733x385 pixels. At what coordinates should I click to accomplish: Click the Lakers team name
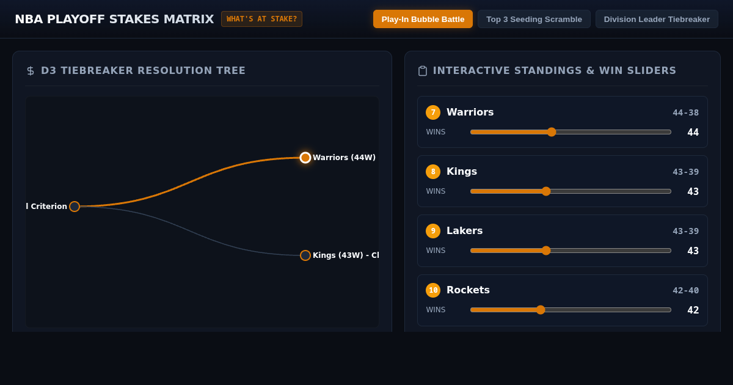pyautogui.click(x=464, y=231)
